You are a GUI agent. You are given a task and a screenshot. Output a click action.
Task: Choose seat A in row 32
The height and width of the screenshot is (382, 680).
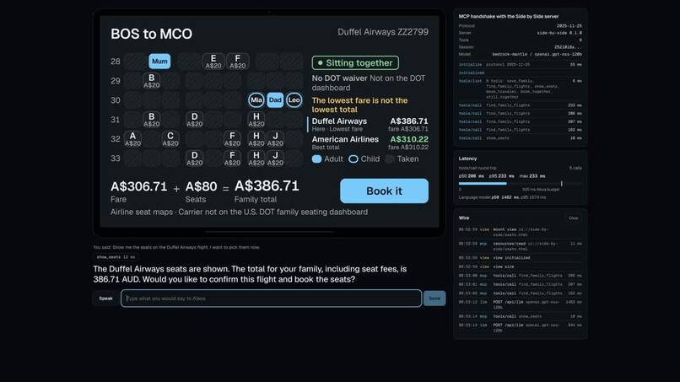tap(132, 139)
